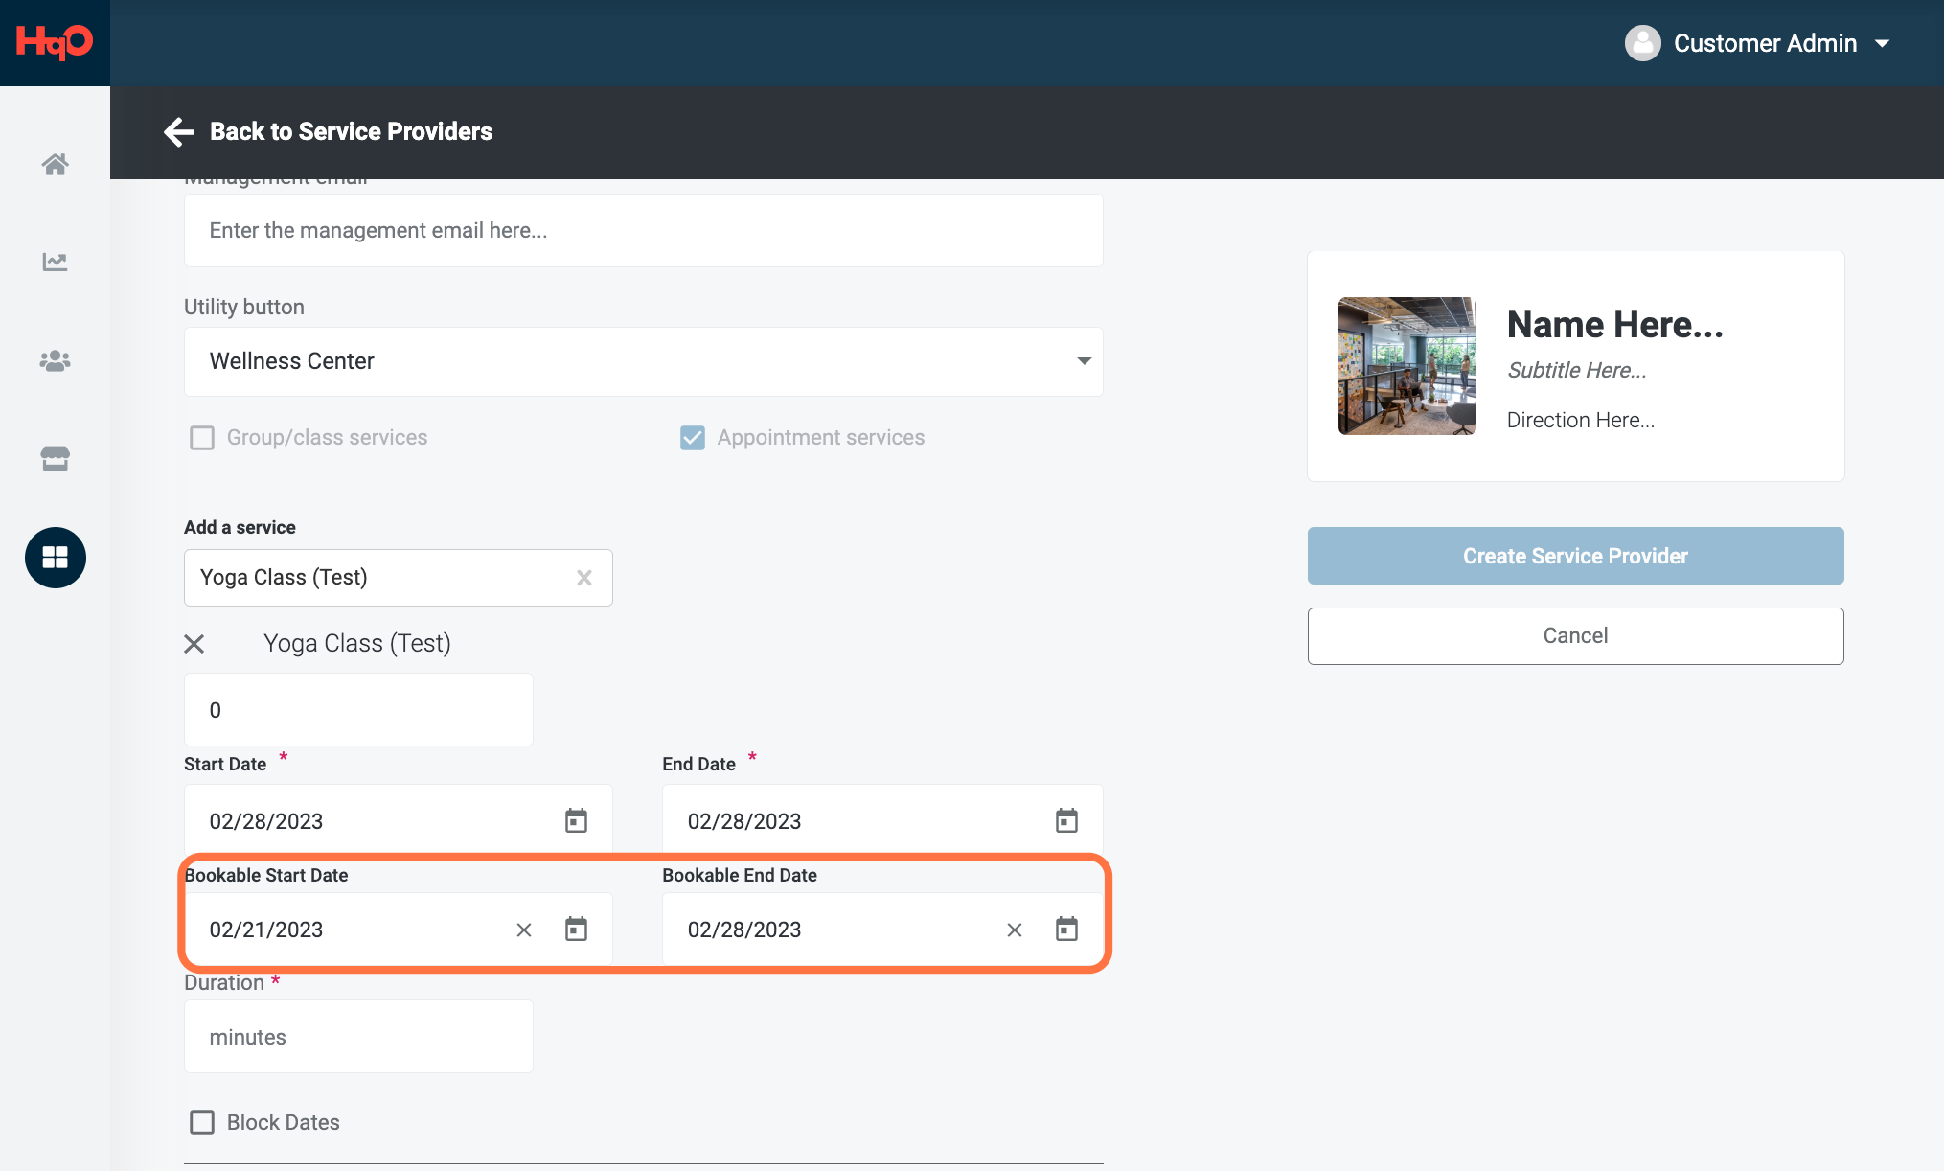
Task: Open the Utility button Wellness Center dropdown
Action: point(644,361)
